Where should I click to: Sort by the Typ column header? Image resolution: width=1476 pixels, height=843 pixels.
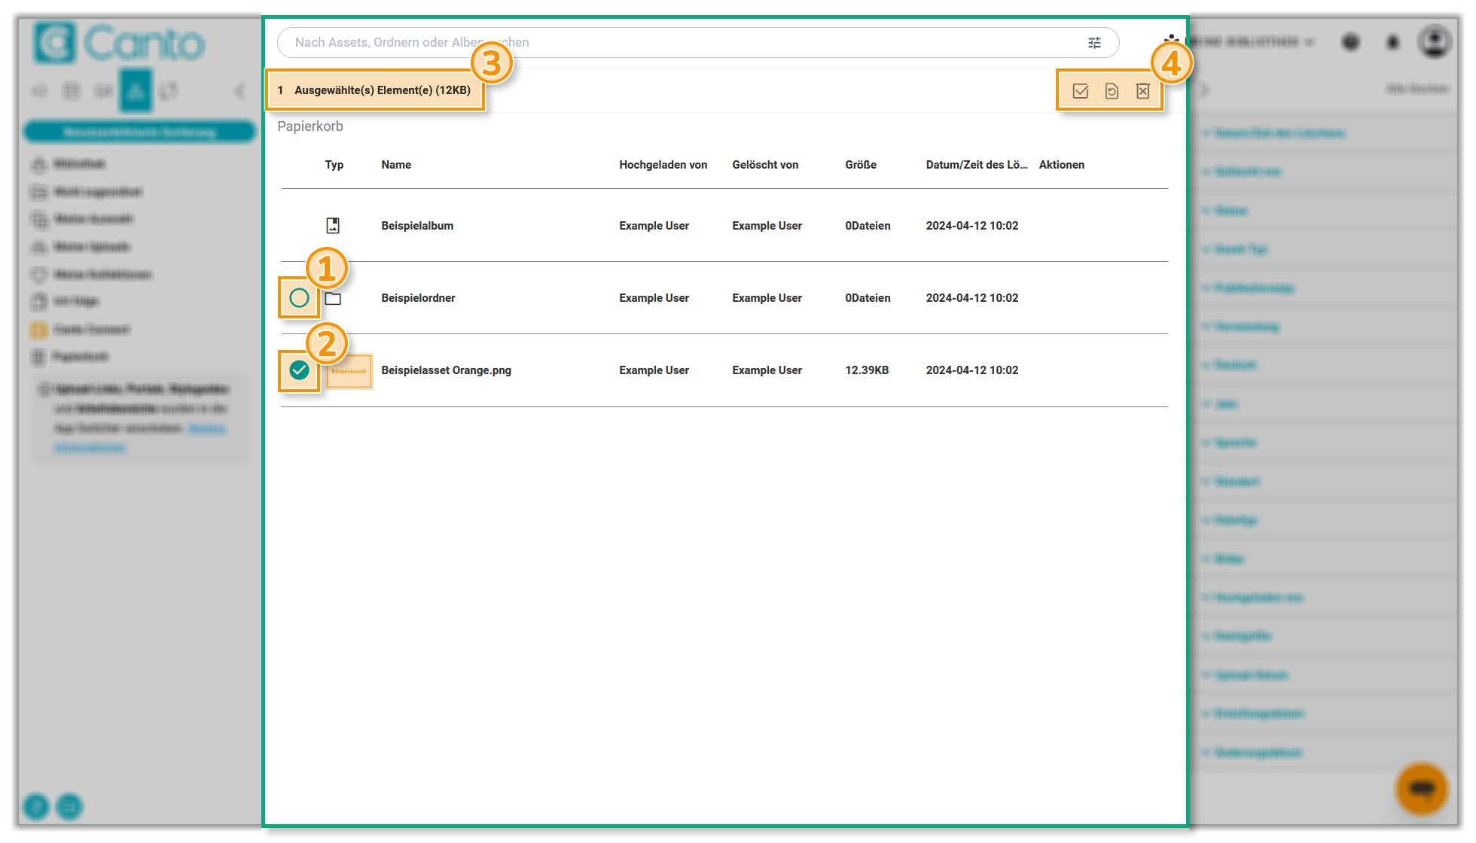(334, 165)
